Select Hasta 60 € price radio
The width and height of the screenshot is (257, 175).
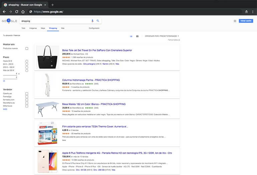[x=27, y=61]
